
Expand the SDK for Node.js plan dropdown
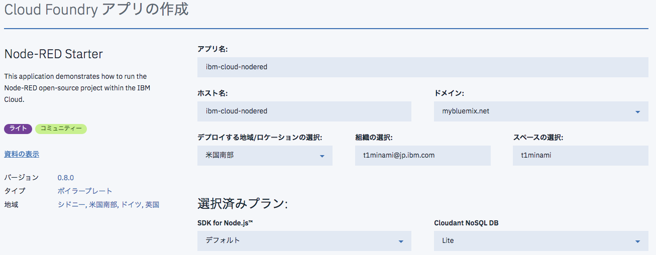coord(304,241)
